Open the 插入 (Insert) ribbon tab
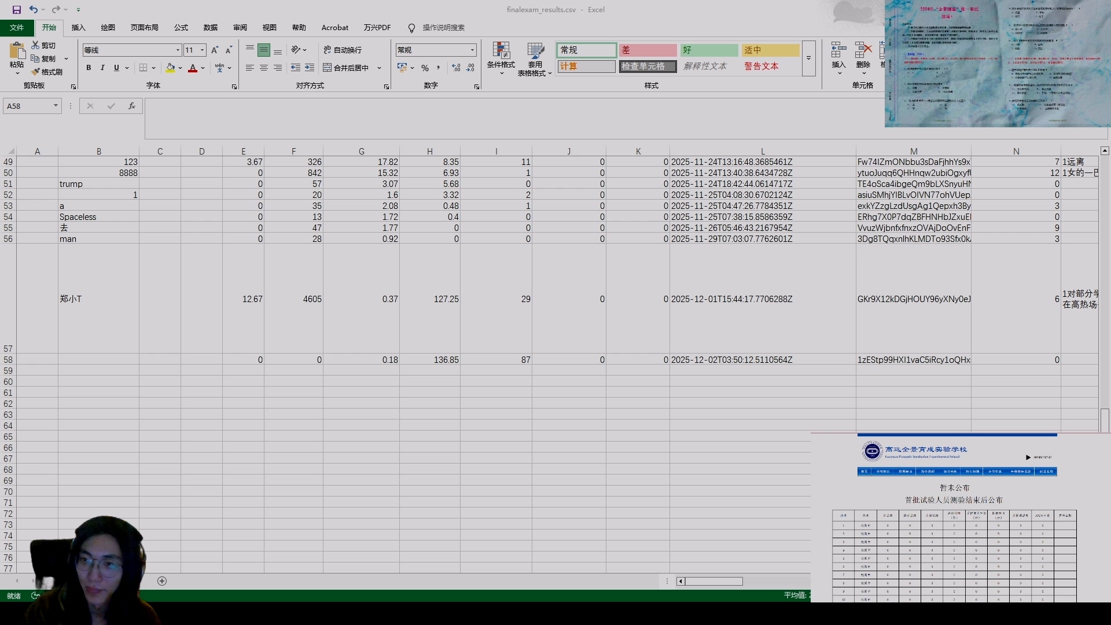1111x625 pixels. click(x=78, y=27)
